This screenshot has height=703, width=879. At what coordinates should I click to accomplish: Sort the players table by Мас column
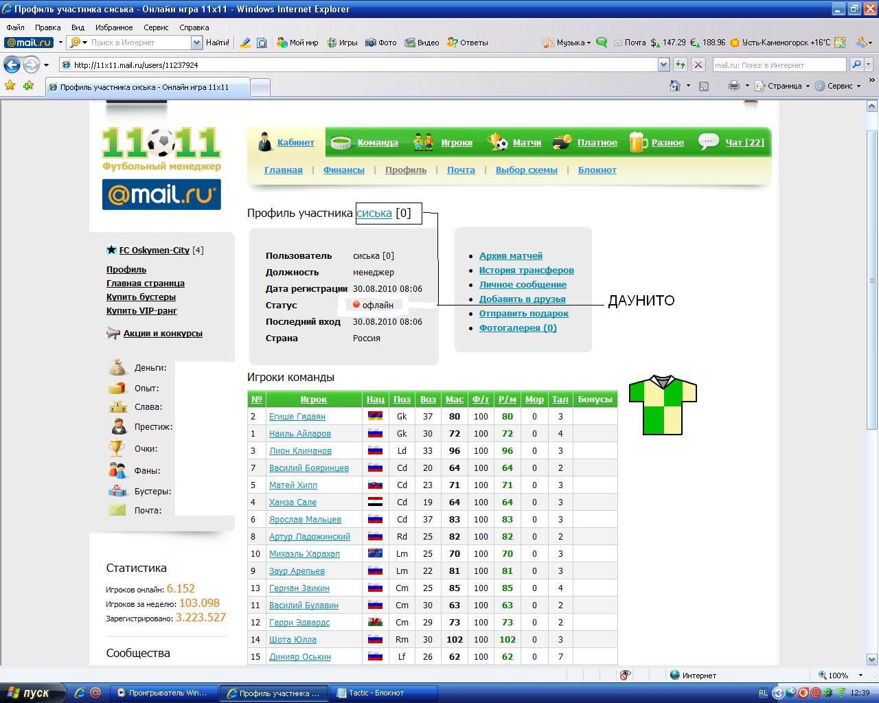(454, 400)
